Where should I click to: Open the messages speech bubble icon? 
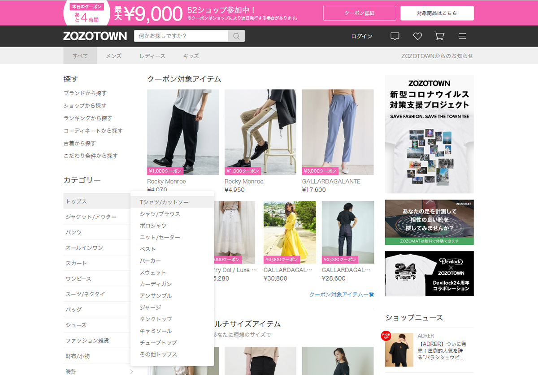pyautogui.click(x=395, y=36)
